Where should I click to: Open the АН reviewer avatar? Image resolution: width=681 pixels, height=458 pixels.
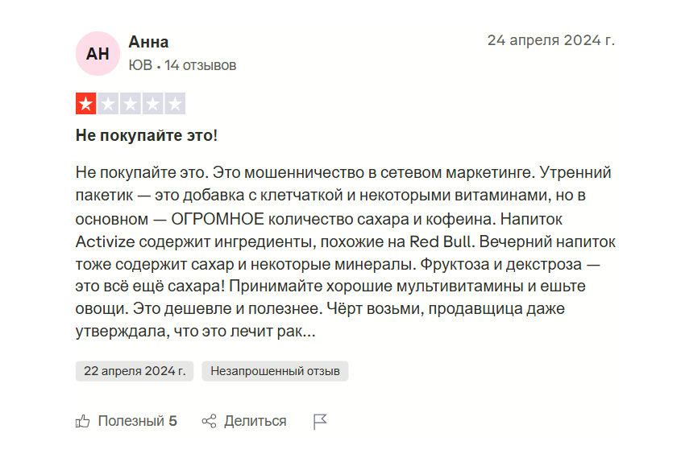(x=98, y=53)
